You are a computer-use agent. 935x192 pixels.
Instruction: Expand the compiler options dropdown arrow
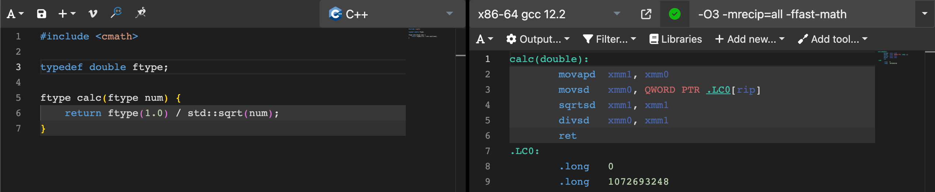924,14
